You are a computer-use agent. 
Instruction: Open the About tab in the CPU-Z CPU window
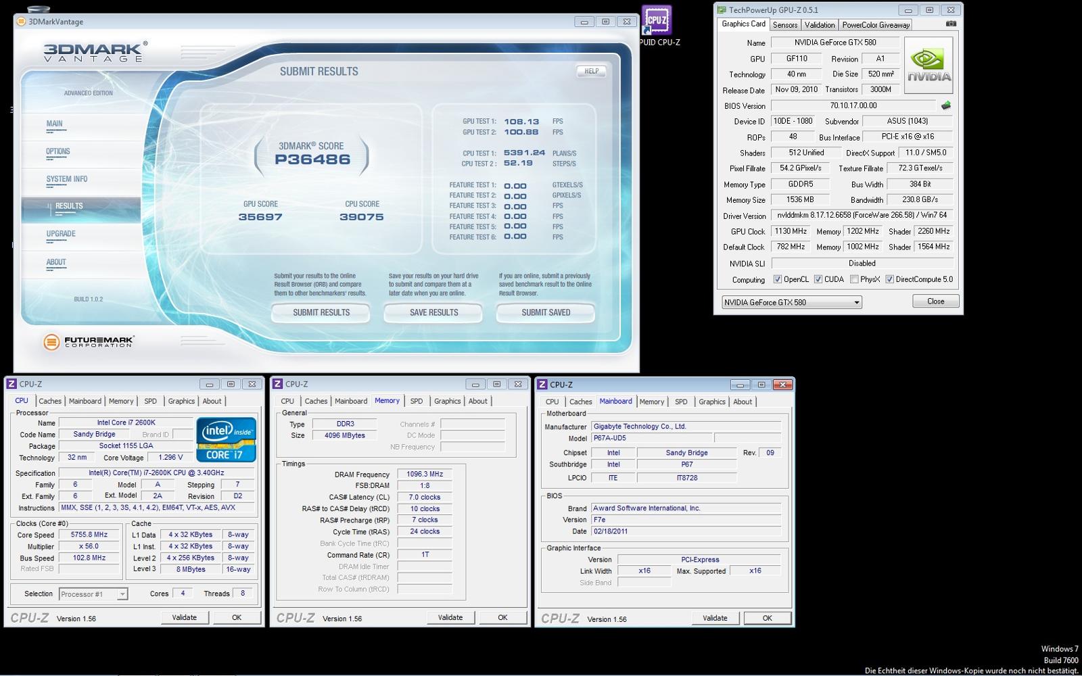pos(212,401)
